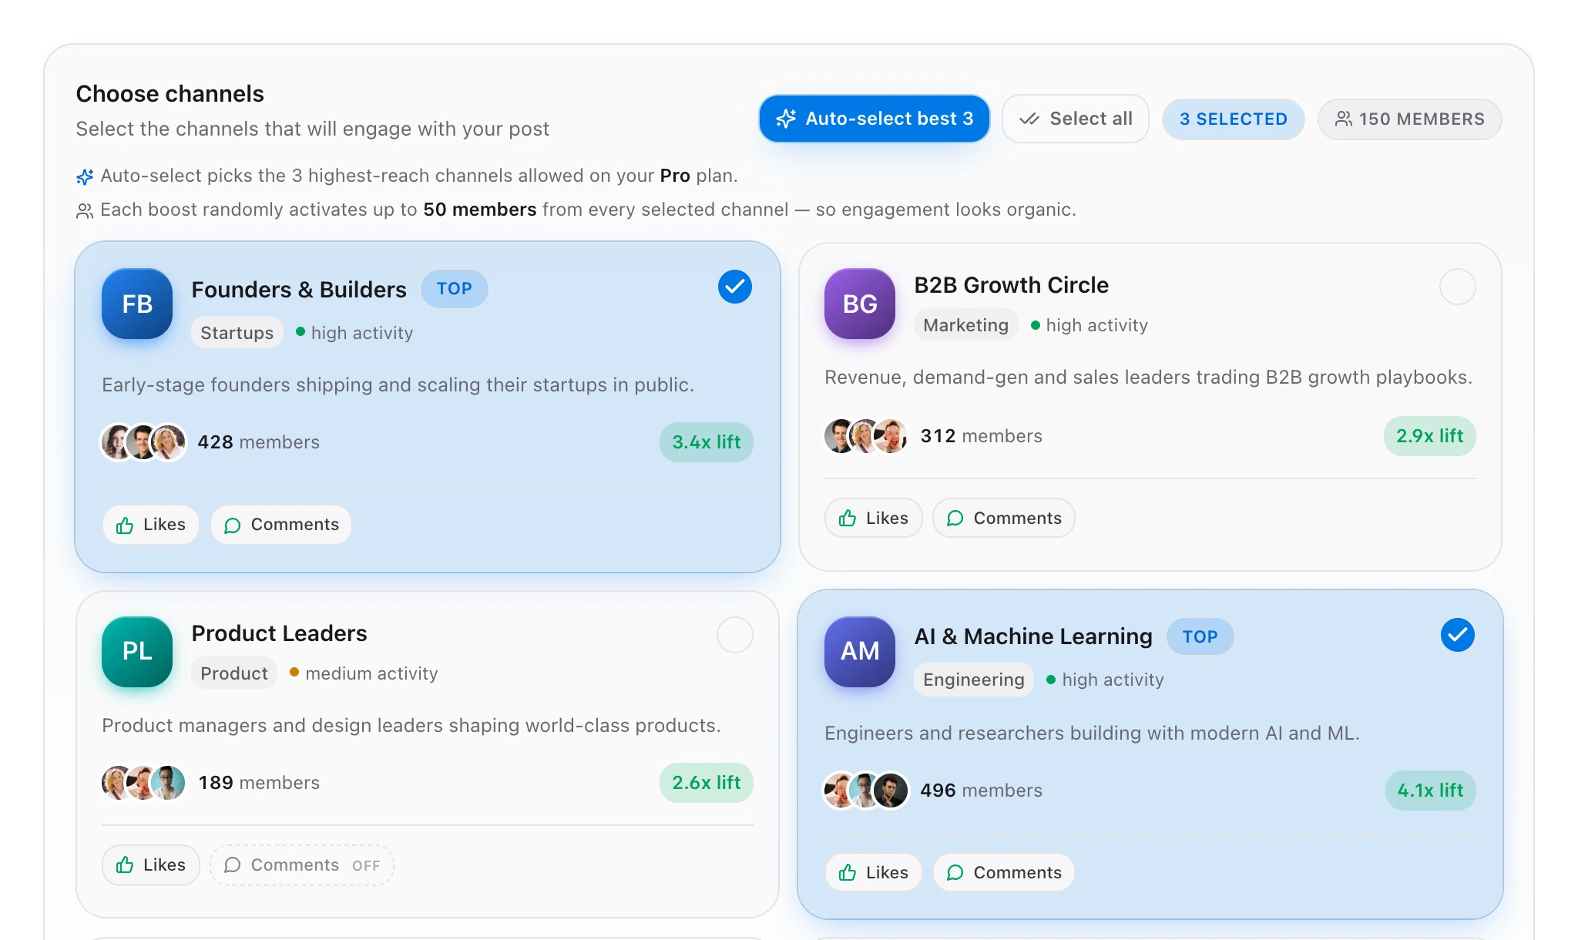The image size is (1578, 940).
Task: Click the FB channel icon
Action: (137, 304)
